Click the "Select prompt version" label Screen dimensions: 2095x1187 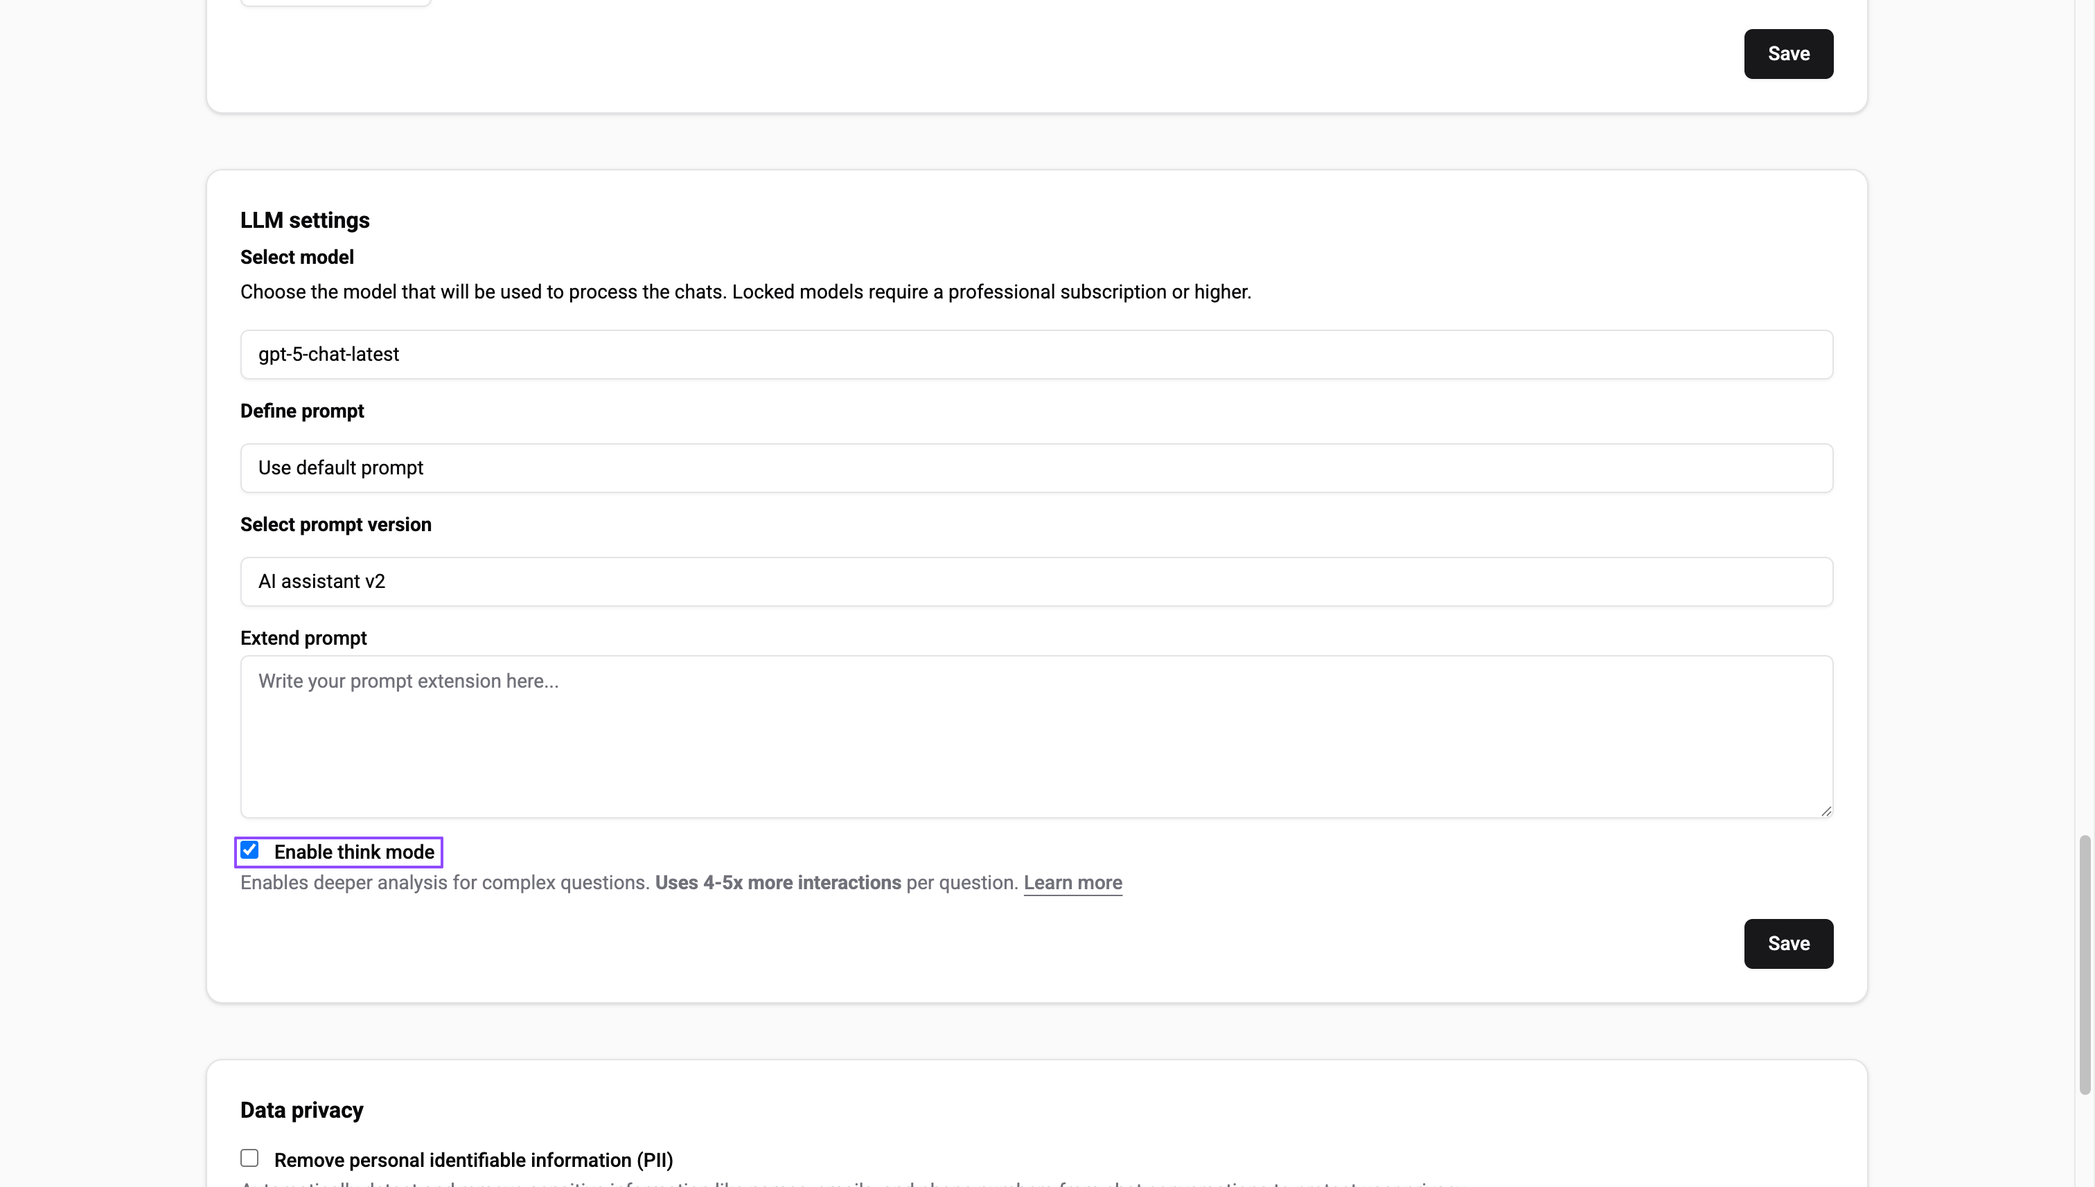tap(336, 524)
